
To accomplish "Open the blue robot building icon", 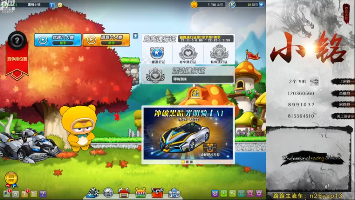I will pos(174,193).
